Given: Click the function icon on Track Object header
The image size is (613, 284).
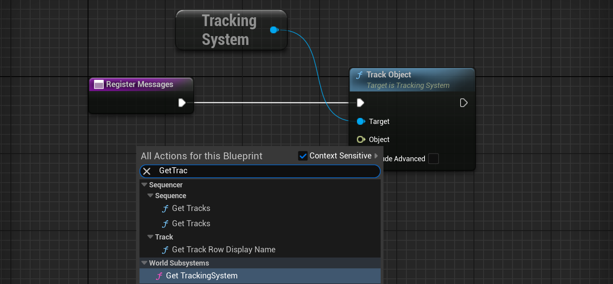Looking at the screenshot, I should pyautogui.click(x=359, y=75).
